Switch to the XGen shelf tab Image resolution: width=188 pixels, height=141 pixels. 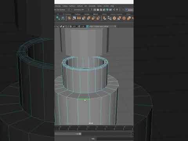click(128, 14)
